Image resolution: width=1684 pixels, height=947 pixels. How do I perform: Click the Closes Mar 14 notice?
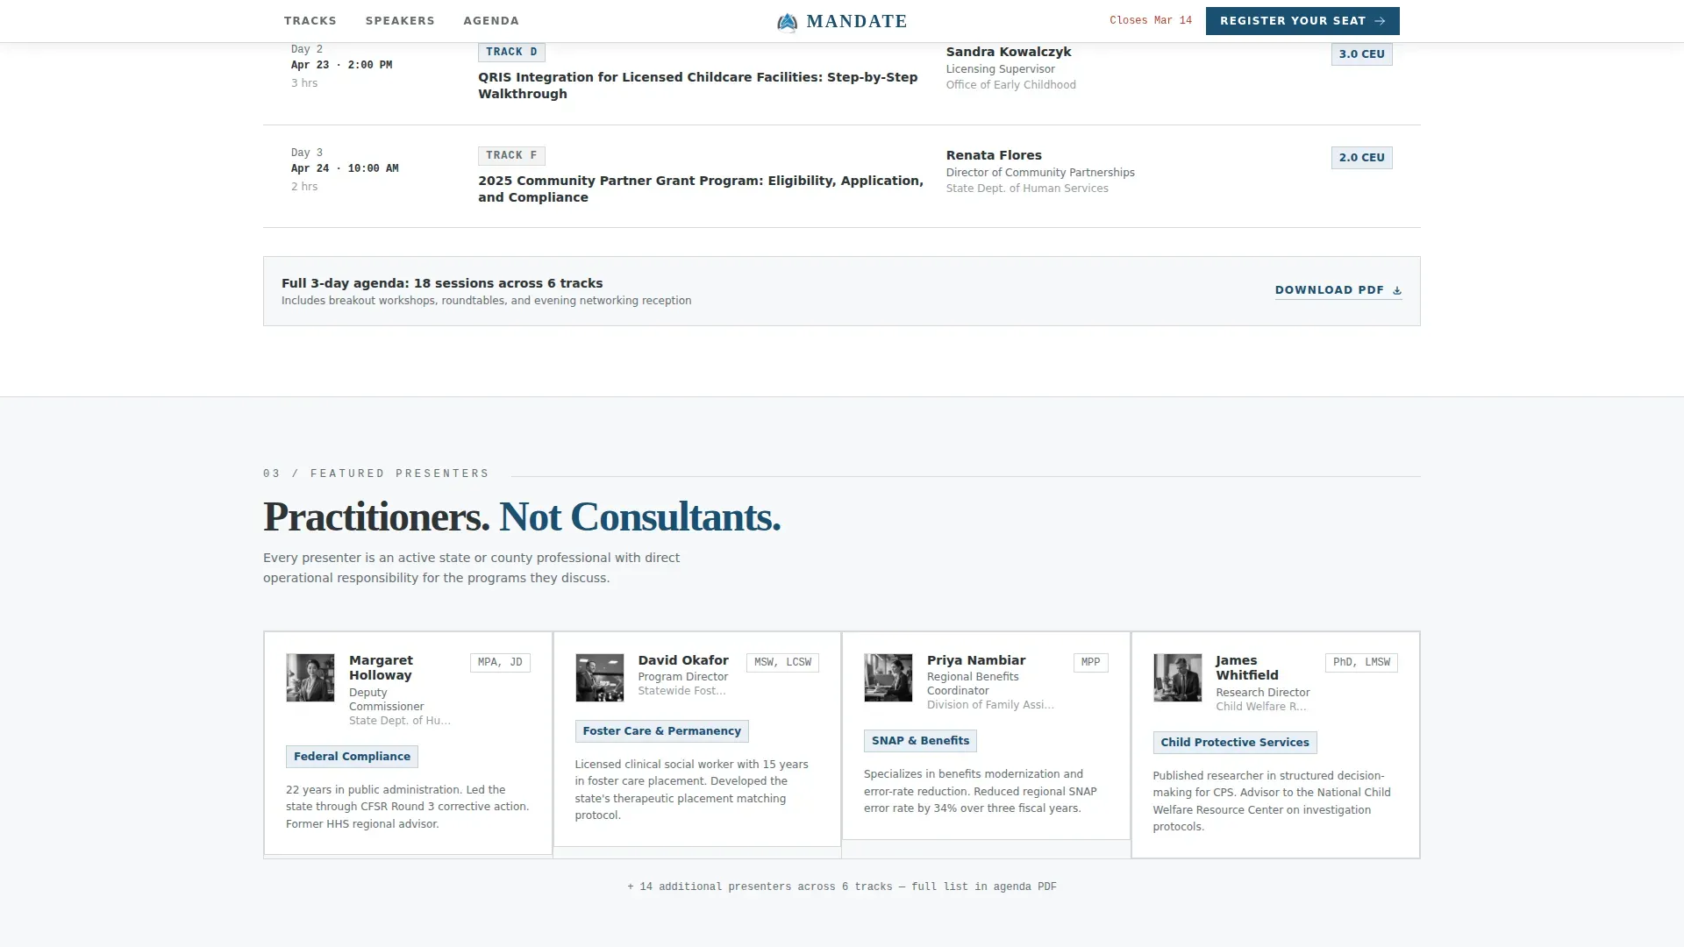(1150, 21)
